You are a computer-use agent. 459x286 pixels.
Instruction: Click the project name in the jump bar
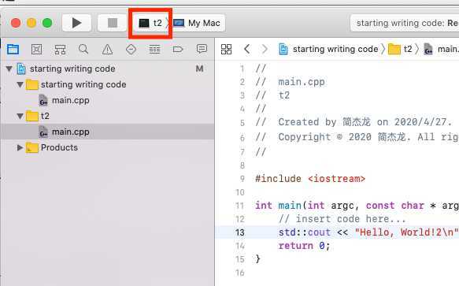pos(329,49)
